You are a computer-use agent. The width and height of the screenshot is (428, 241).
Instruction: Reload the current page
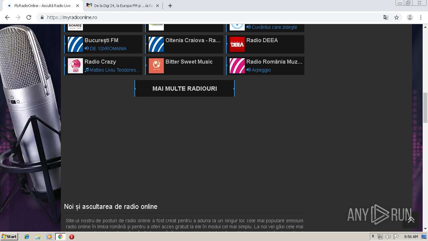click(x=29, y=17)
